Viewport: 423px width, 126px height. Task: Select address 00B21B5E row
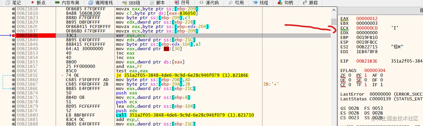pyautogui.click(x=27, y=75)
